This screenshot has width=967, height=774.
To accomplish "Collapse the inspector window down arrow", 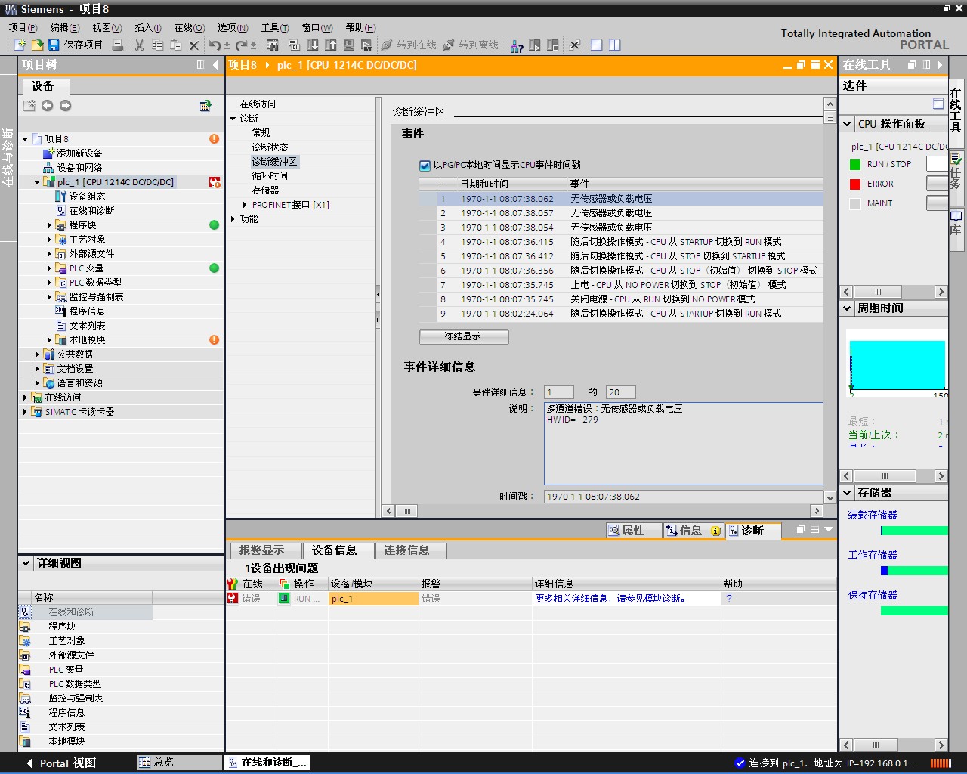I will pos(829,530).
